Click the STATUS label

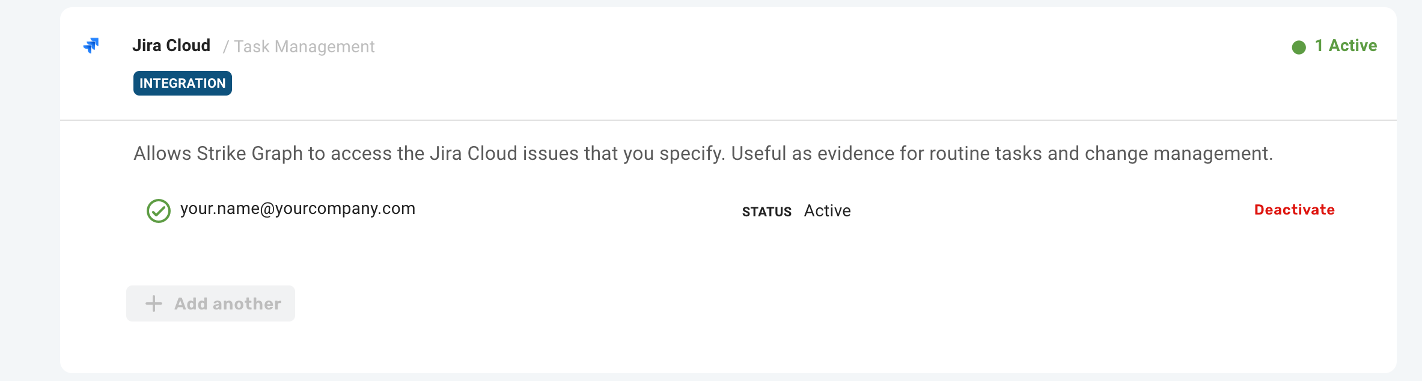[766, 212]
